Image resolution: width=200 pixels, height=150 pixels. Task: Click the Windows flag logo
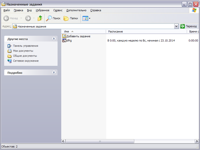(194, 10)
